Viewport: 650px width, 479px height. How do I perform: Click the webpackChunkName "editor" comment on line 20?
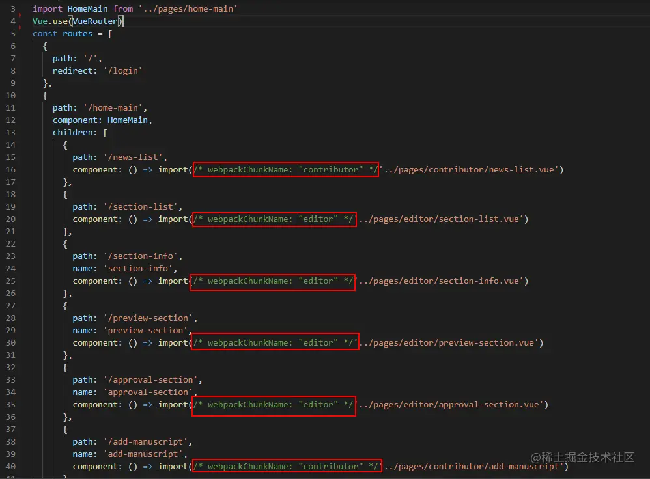point(273,219)
